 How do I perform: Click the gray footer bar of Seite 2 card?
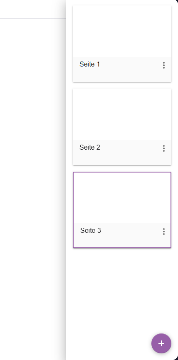point(122,153)
